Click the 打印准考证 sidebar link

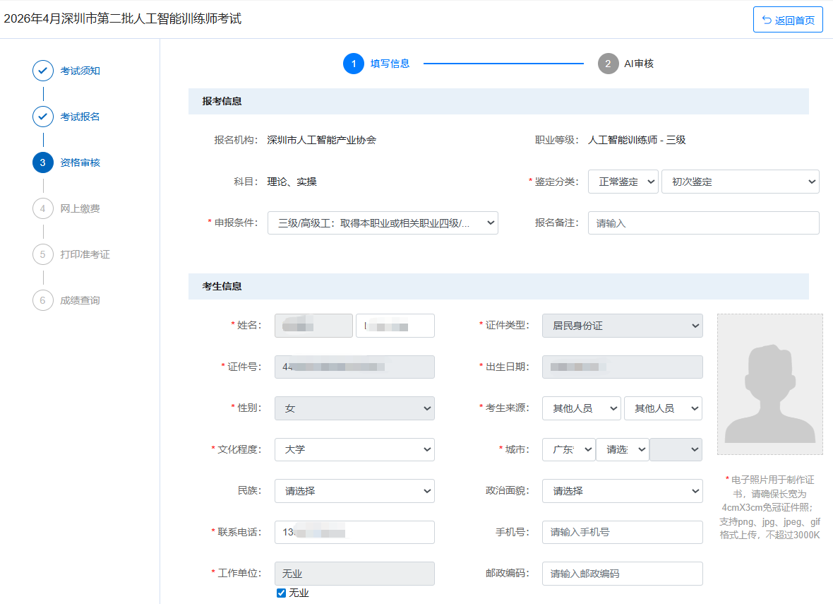point(85,254)
